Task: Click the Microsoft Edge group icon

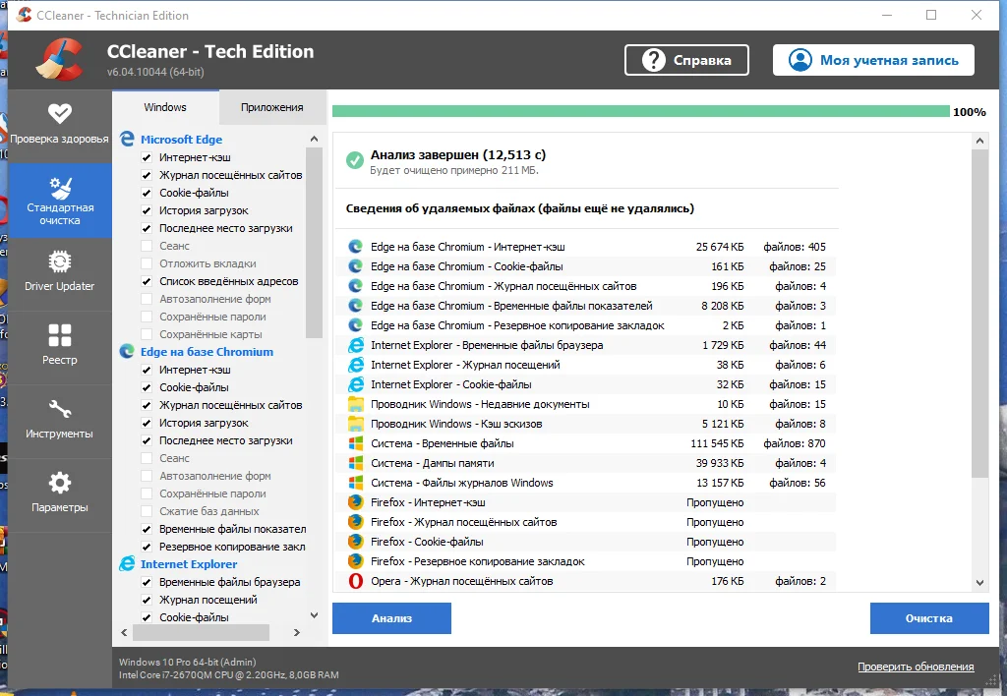Action: coord(127,139)
